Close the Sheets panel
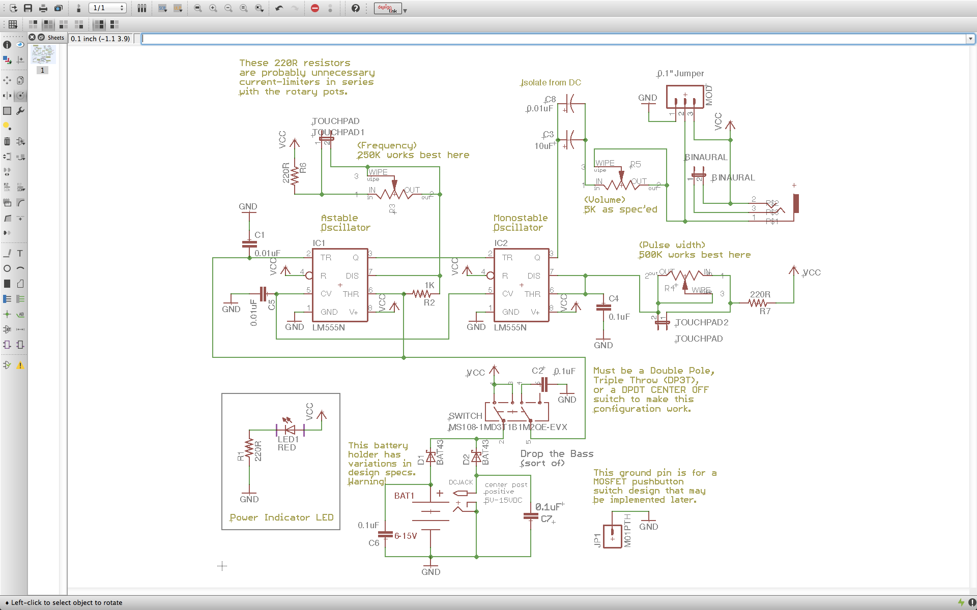The image size is (977, 610). click(x=32, y=37)
